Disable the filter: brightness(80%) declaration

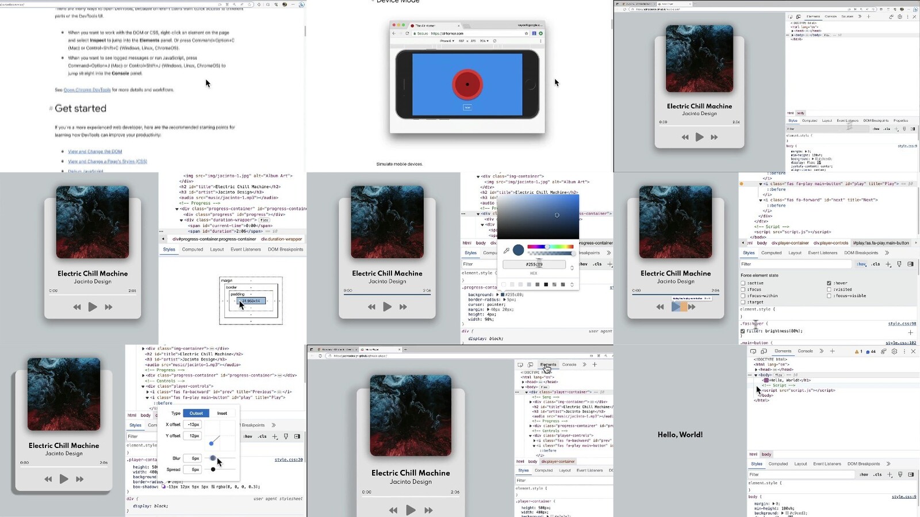tap(743, 331)
